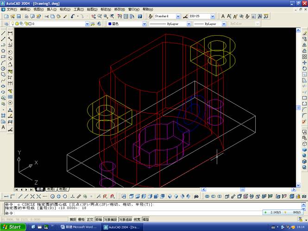Click the Windows Start button
Viewport: 308px width, 231px height.
coord(13,227)
